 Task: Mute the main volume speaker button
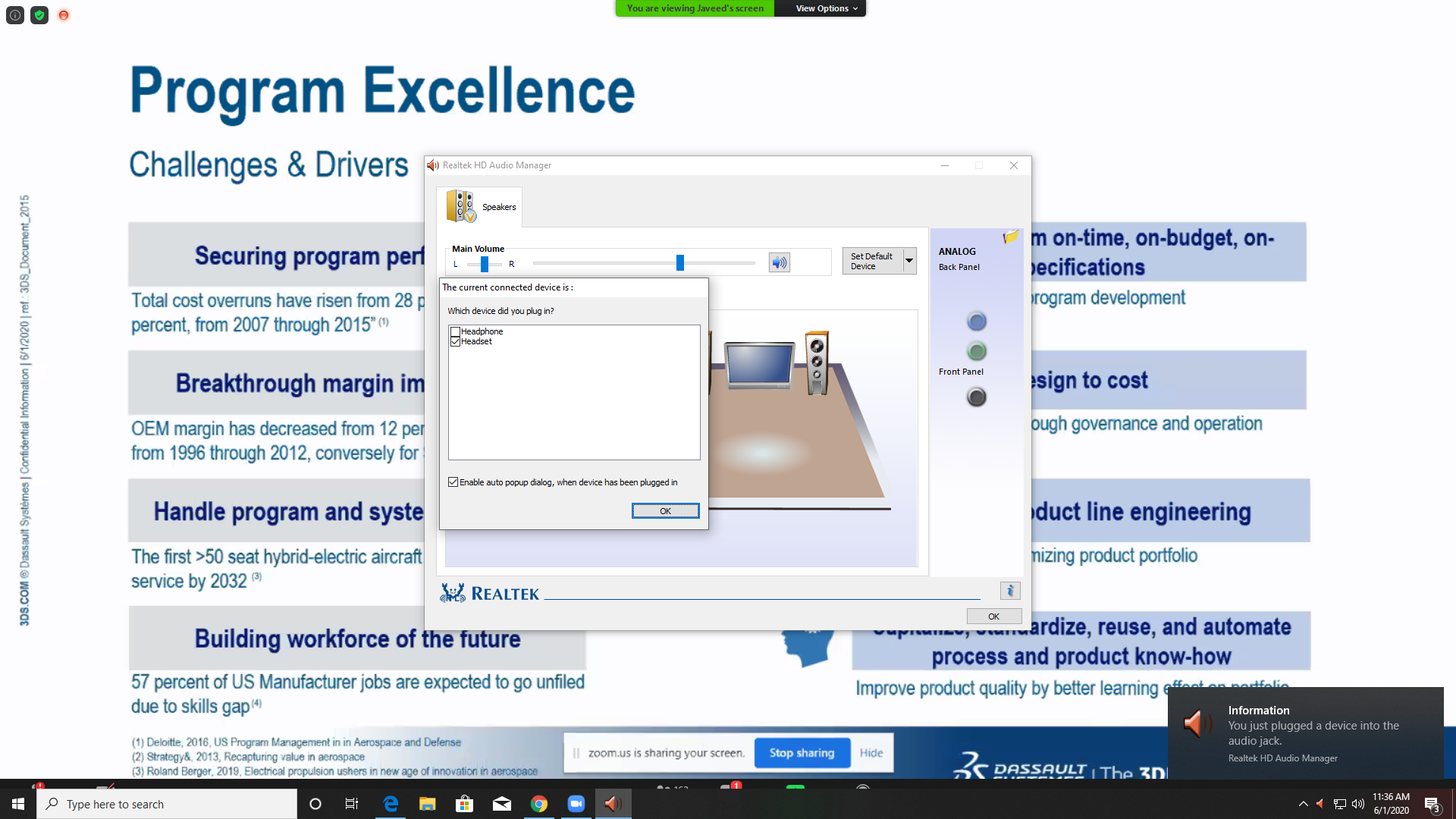(x=779, y=262)
